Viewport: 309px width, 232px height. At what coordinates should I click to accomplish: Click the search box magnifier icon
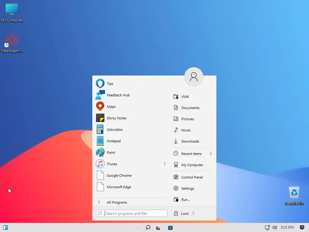tap(100, 213)
